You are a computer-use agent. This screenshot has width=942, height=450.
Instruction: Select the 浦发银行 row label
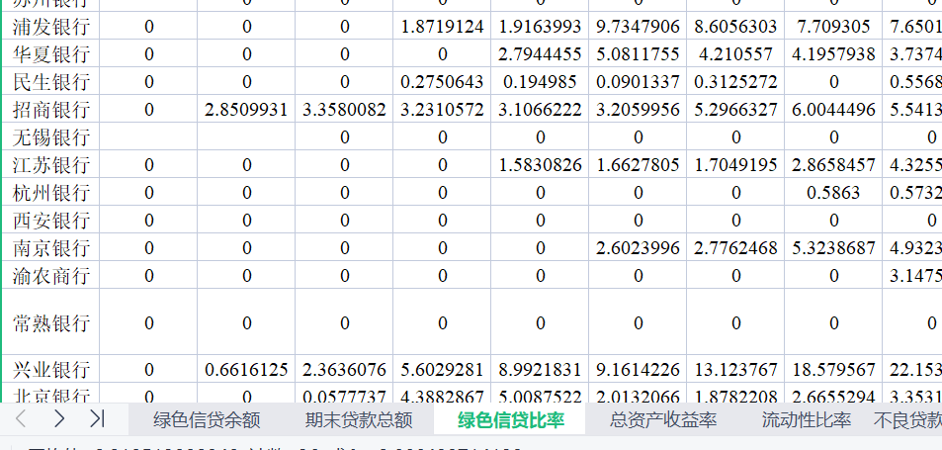(51, 27)
